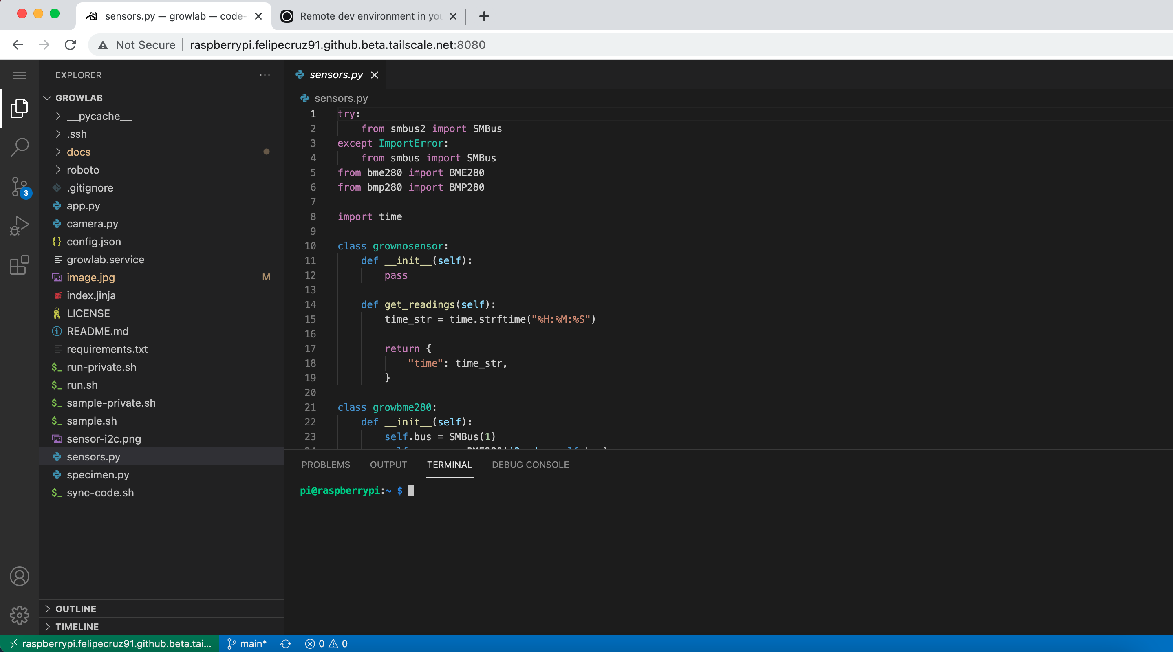The width and height of the screenshot is (1173, 652).
Task: Click the synchronize changes icon in status bar
Action: 286,643
